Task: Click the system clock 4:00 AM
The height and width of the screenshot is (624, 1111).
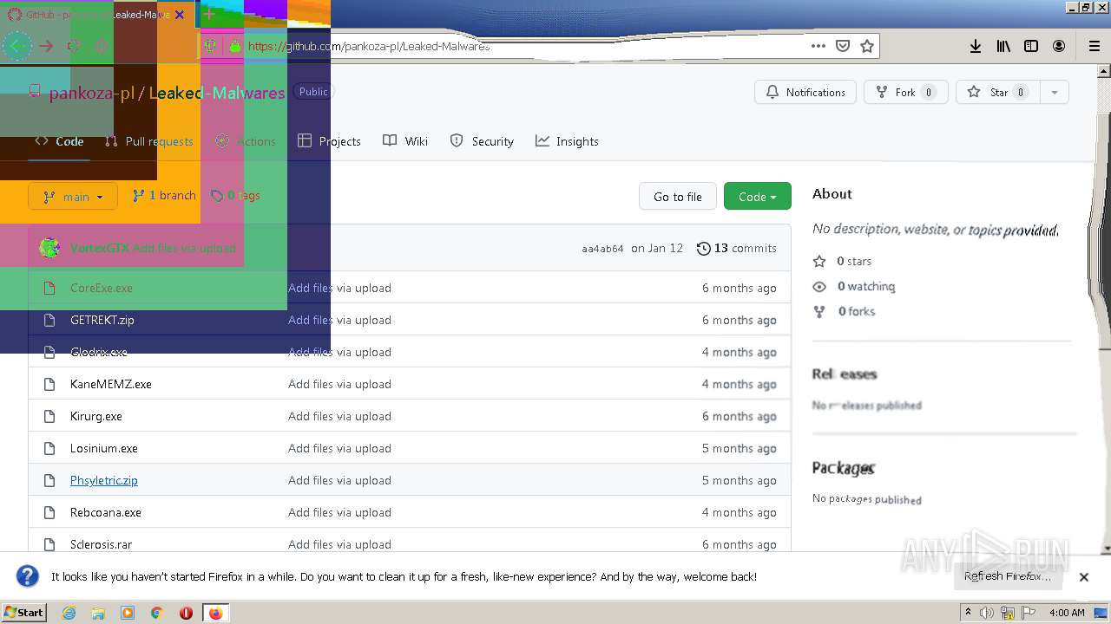Action: coord(1067,613)
